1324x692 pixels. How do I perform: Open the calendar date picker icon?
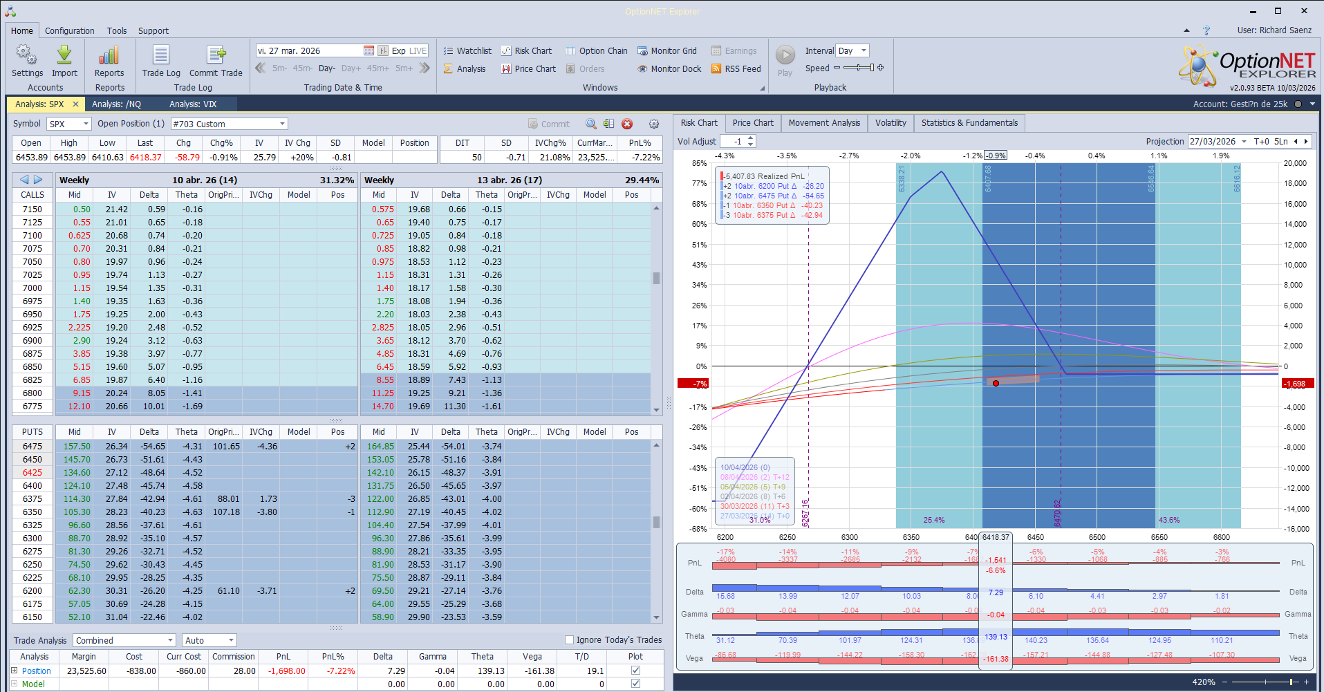point(369,50)
